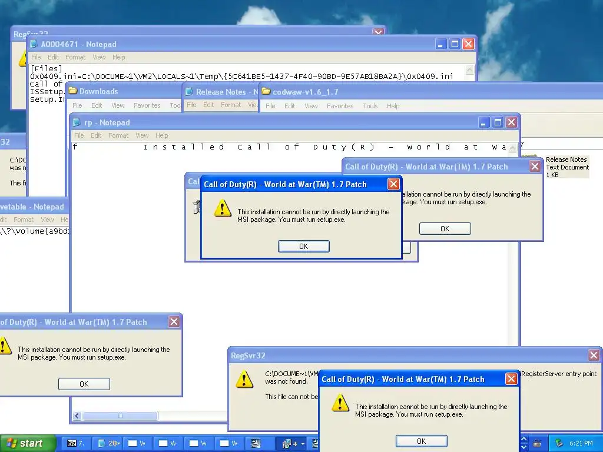Open View menu in Downloads window
603x452 pixels.
click(x=118, y=105)
